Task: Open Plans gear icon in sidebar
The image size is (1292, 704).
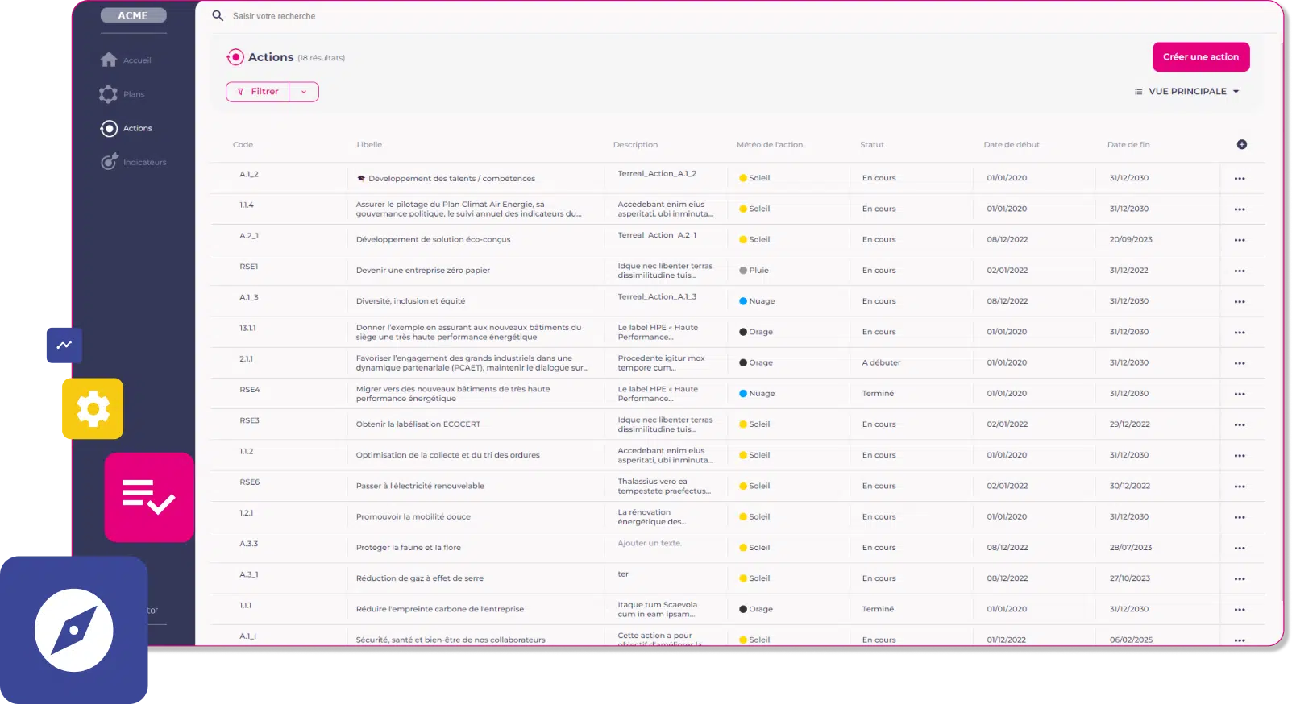Action: point(108,94)
